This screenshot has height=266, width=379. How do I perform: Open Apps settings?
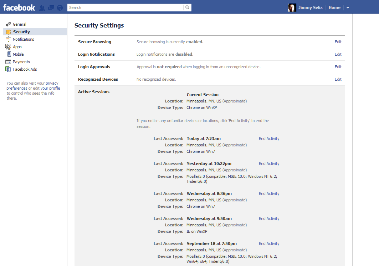[x=17, y=47]
